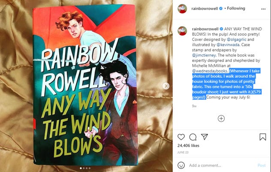
Task: Open emoji picker smiley icon
Action: (181, 165)
